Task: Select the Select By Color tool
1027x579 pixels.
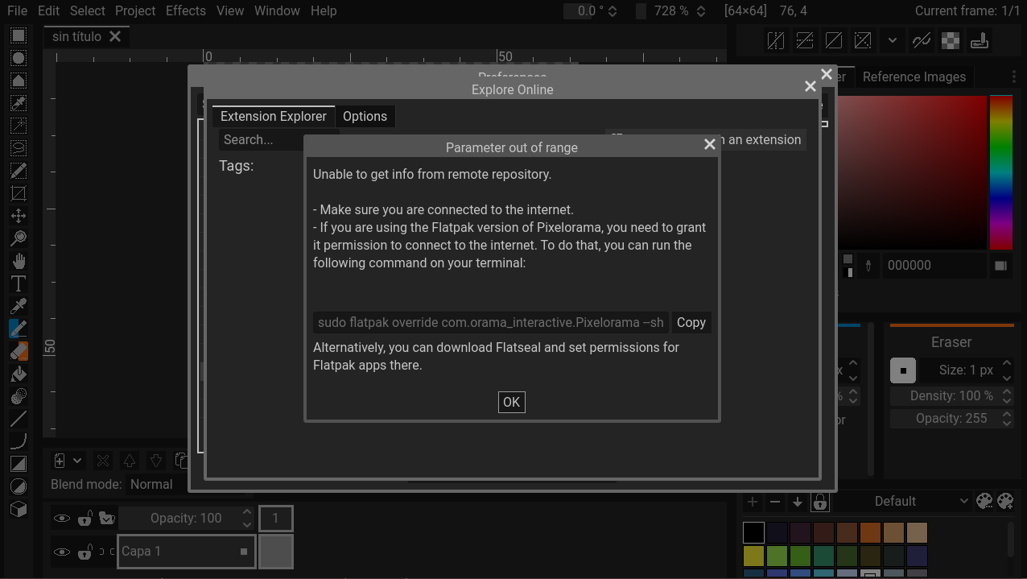Action: (18, 103)
